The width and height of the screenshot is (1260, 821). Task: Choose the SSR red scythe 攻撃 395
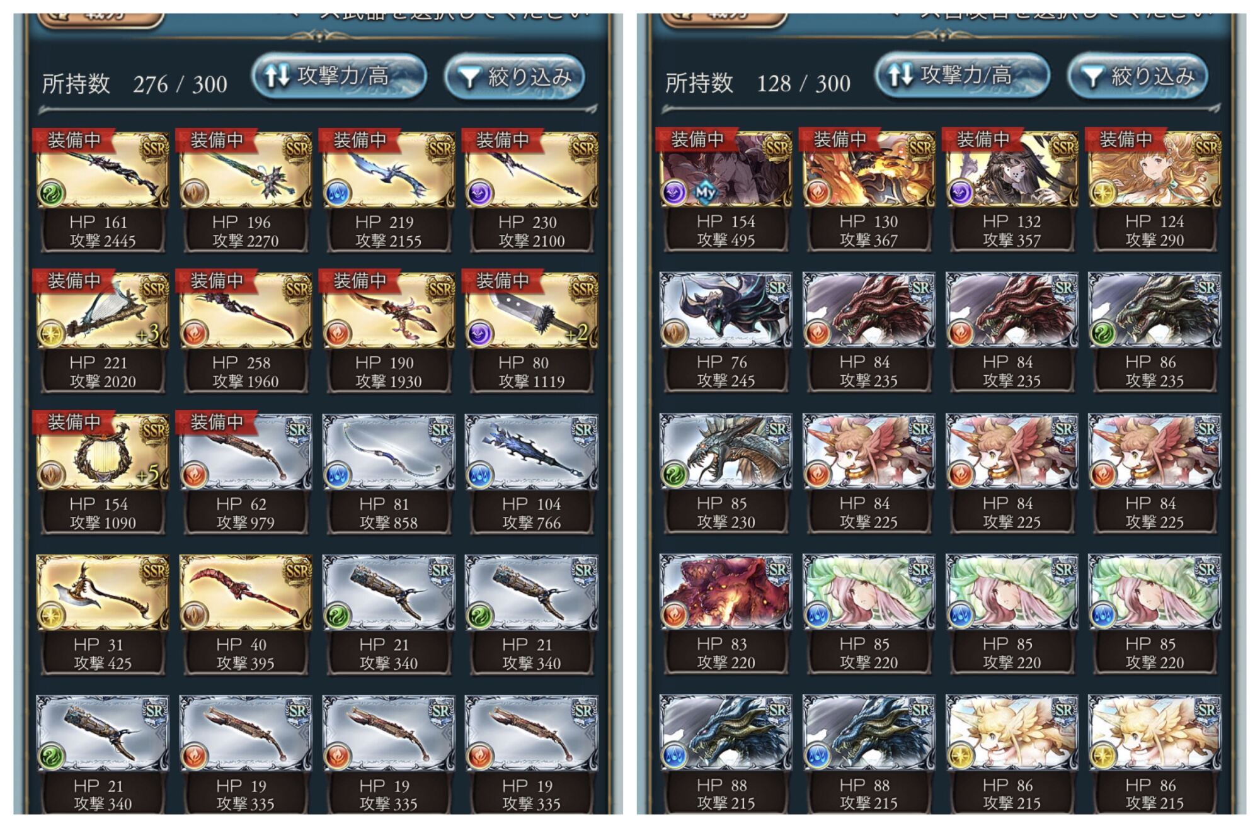[246, 614]
